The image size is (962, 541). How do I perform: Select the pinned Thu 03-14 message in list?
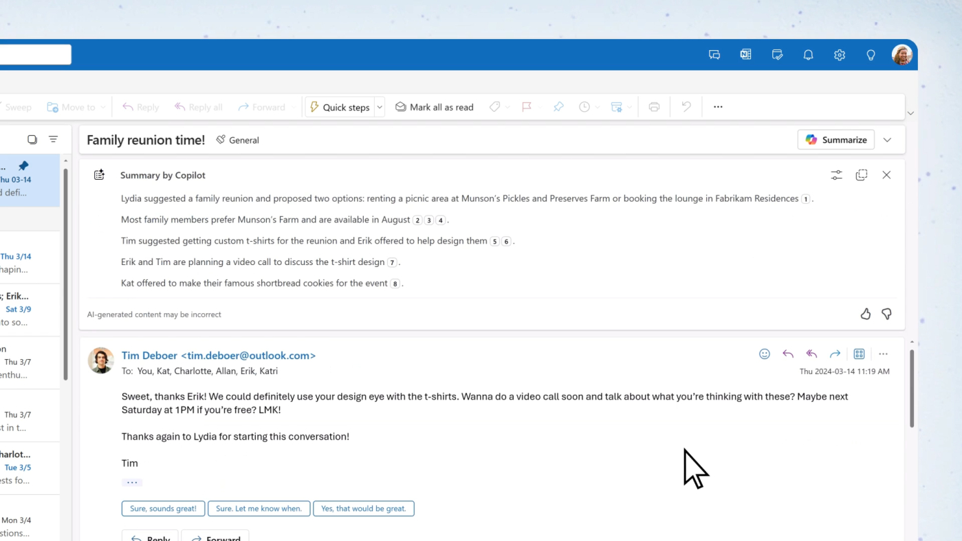(30, 181)
